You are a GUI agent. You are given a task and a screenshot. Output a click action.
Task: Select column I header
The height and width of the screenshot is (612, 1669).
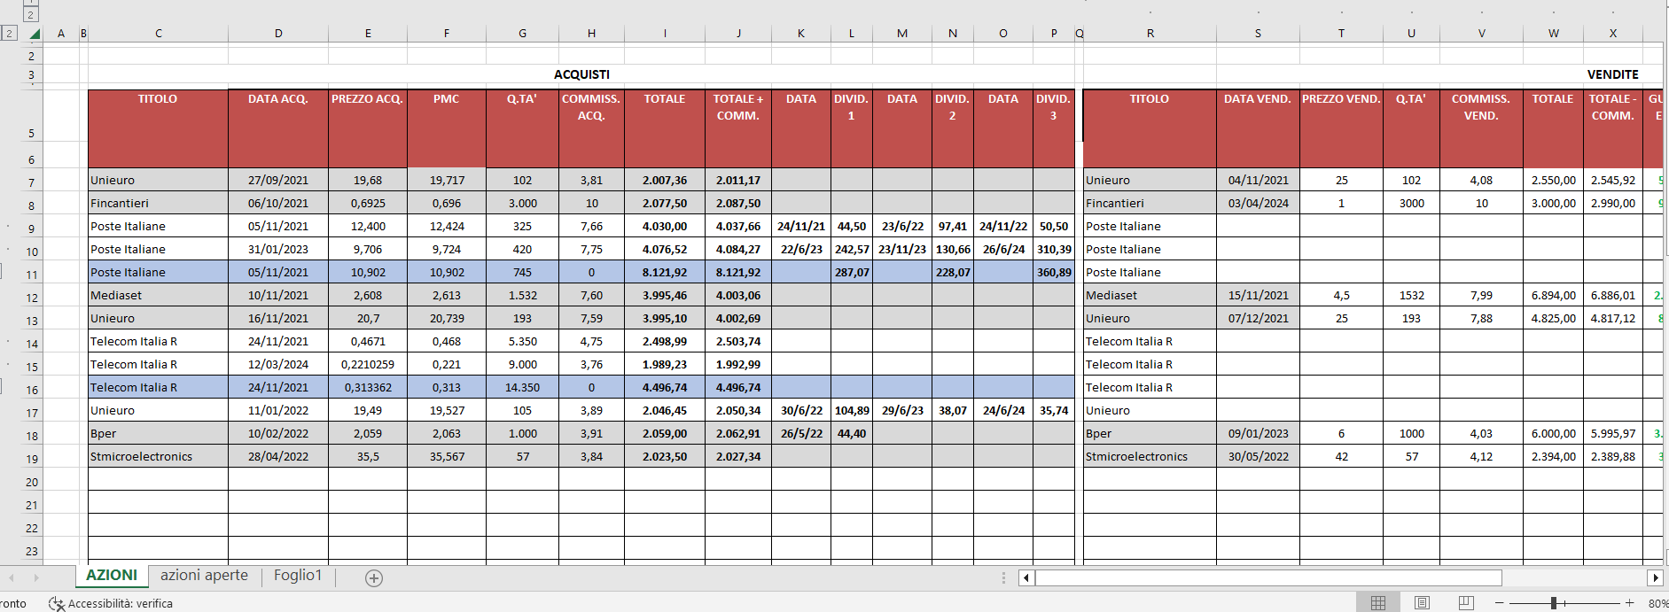665,34
